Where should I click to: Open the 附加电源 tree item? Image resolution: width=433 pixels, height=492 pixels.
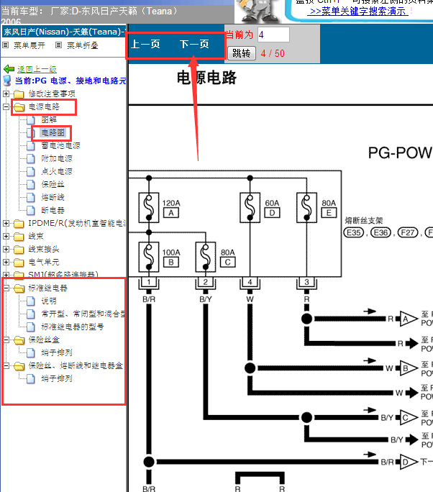click(x=57, y=158)
